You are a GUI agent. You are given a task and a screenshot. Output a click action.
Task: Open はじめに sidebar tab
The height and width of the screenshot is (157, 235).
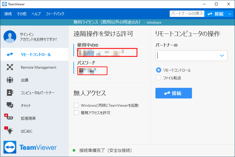(34, 131)
